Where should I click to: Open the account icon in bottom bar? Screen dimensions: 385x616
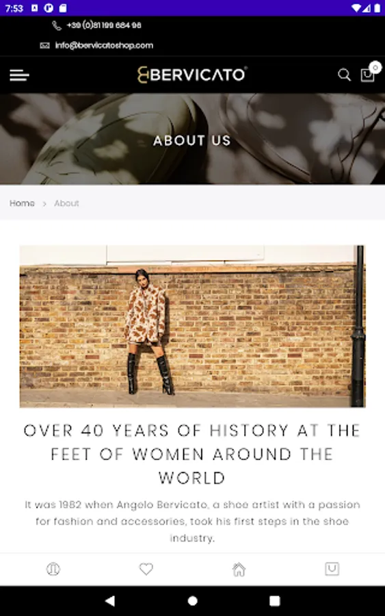tap(53, 569)
